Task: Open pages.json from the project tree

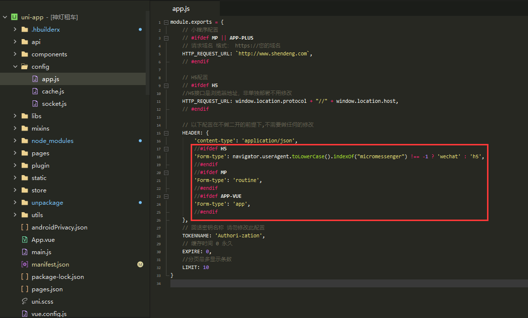Action: pos(47,289)
